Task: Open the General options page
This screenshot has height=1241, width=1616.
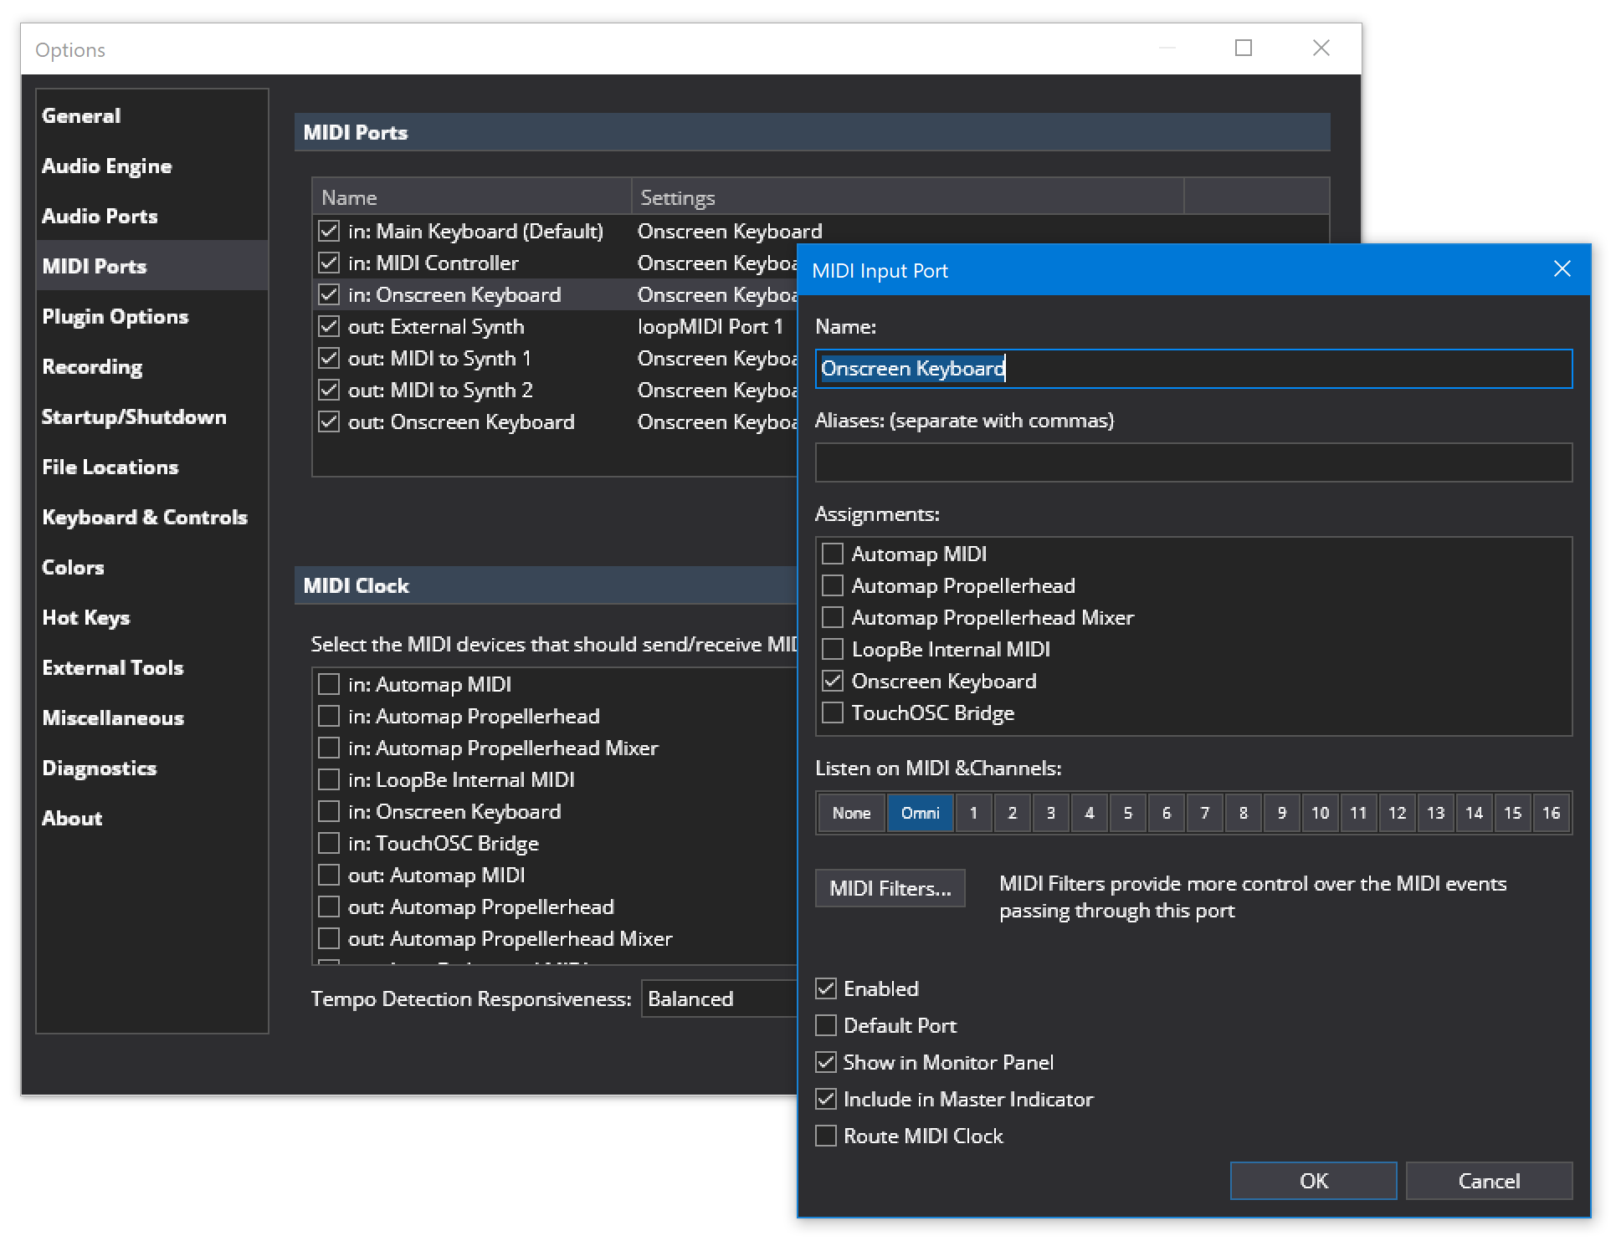Action: point(152,115)
